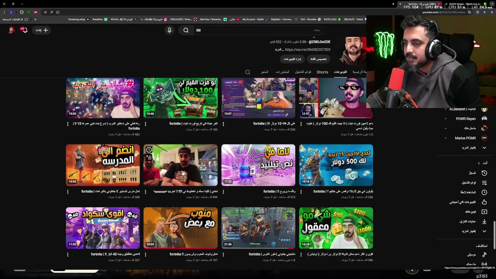Open the My Account - PayPal bookmark
Screen dimensions: 496x279
255,19
